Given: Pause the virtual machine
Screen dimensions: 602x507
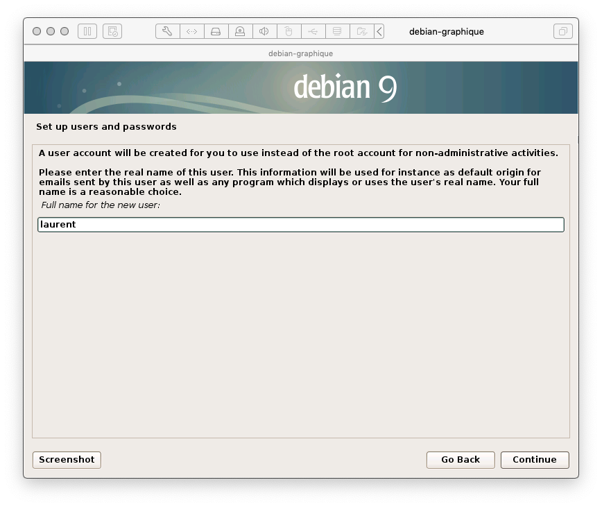Looking at the screenshot, I should pyautogui.click(x=87, y=31).
